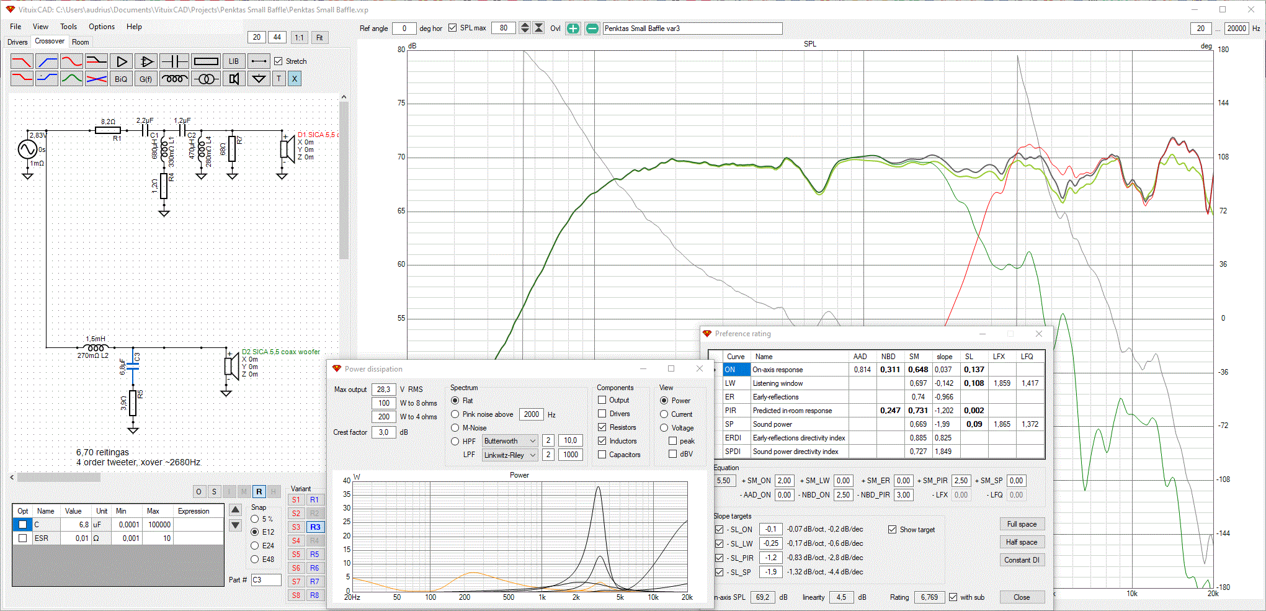The height and width of the screenshot is (611, 1266).
Task: Add a high-pass filter block (blue slope icon)
Action: click(x=47, y=61)
